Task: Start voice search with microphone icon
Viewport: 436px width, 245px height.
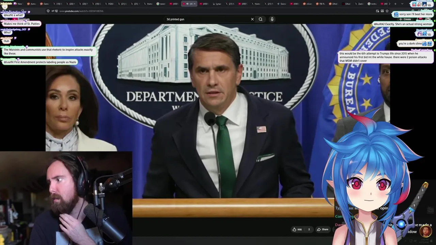Action: tap(272, 19)
